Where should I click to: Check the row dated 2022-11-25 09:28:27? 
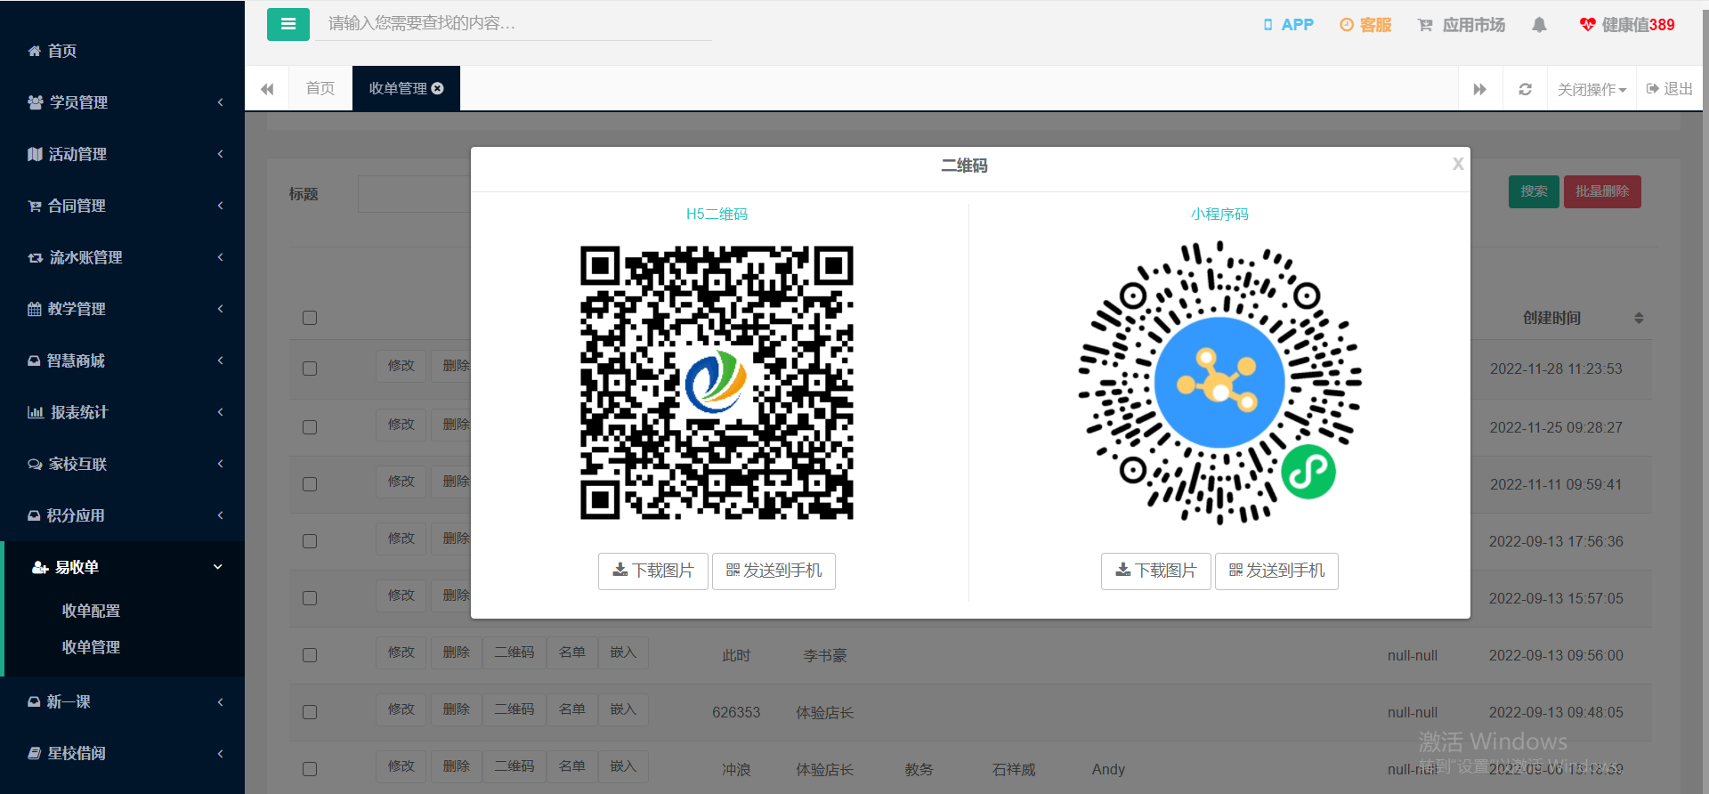pos(310,427)
